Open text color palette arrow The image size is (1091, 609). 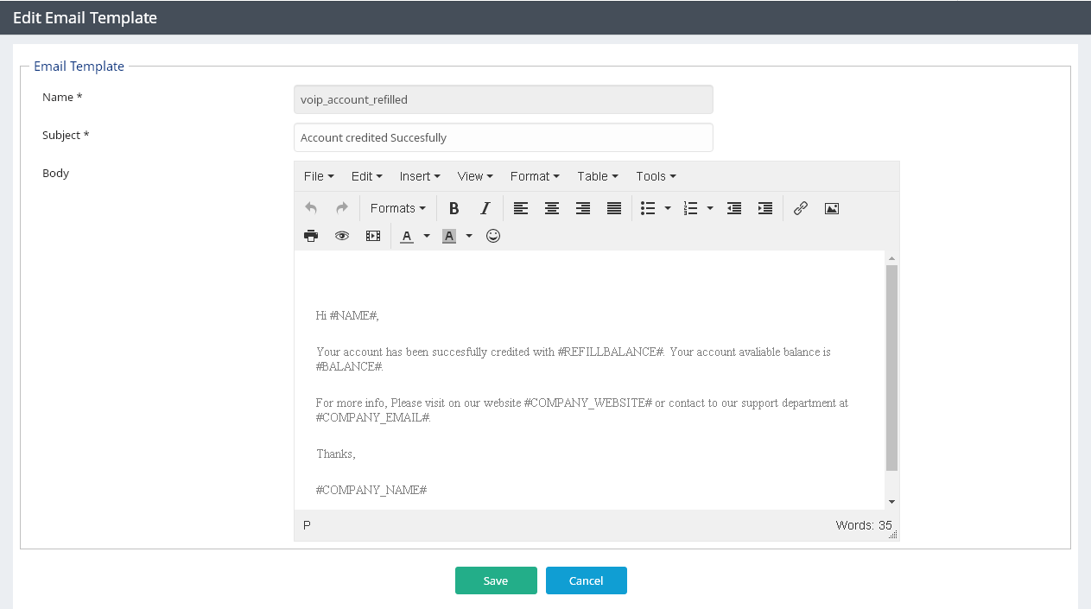[427, 236]
